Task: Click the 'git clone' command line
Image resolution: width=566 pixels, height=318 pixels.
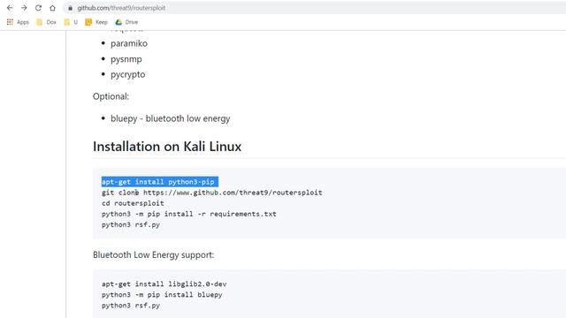Action: click(212, 193)
